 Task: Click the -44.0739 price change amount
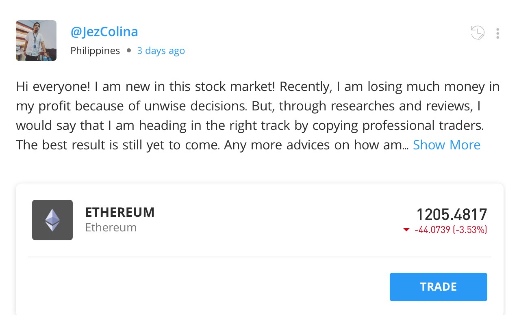point(432,230)
